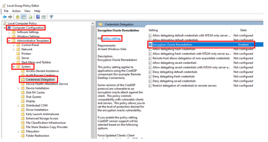
Task: Collapse the Administrative Templates tree node
Action: tap(9, 41)
